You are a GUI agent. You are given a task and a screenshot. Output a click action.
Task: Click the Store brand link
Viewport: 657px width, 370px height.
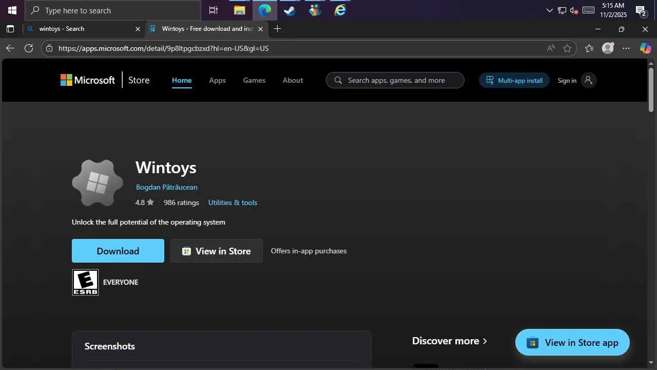139,80
